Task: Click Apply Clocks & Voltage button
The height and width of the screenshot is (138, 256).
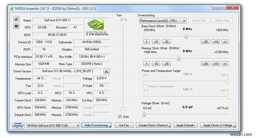Action: 218,125
